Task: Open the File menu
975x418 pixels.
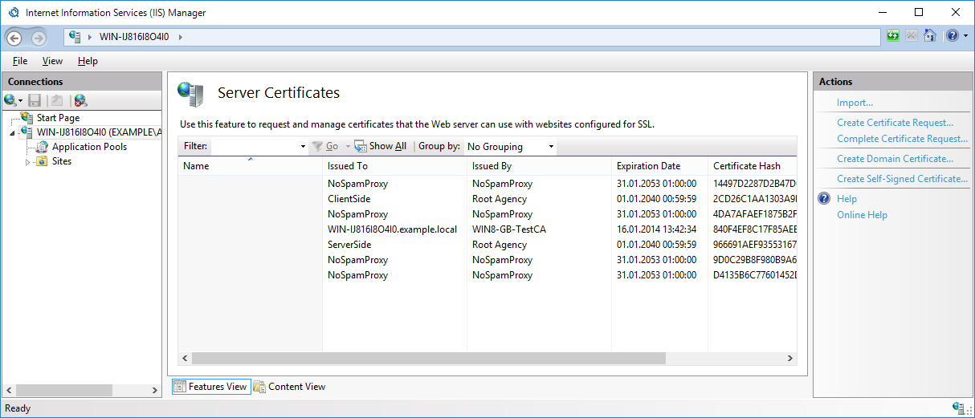Action: (x=20, y=61)
